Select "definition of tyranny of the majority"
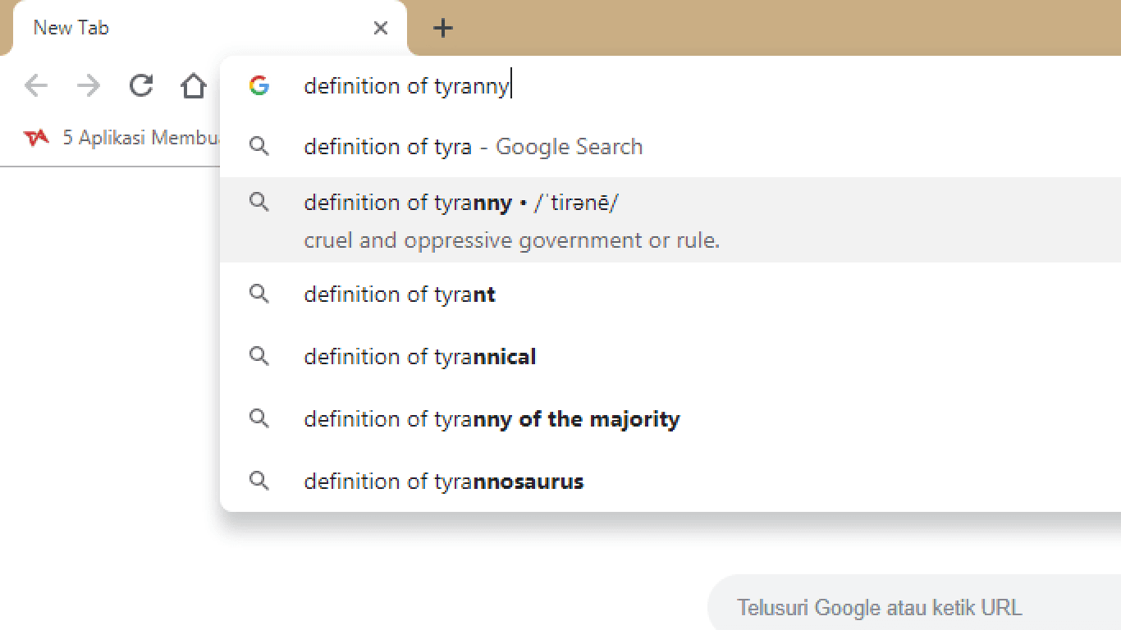Screen dimensions: 1121x630 pos(670,418)
